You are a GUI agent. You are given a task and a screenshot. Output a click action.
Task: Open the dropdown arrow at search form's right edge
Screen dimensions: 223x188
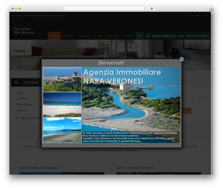pyautogui.click(x=202, y=98)
